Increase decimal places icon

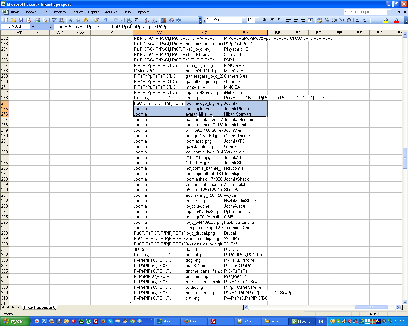point(342,20)
